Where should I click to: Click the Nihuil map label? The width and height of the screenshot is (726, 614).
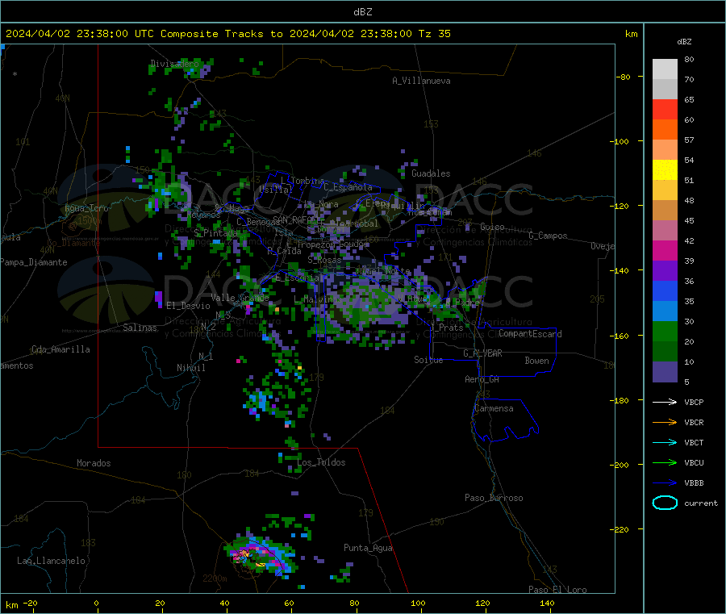pos(191,368)
